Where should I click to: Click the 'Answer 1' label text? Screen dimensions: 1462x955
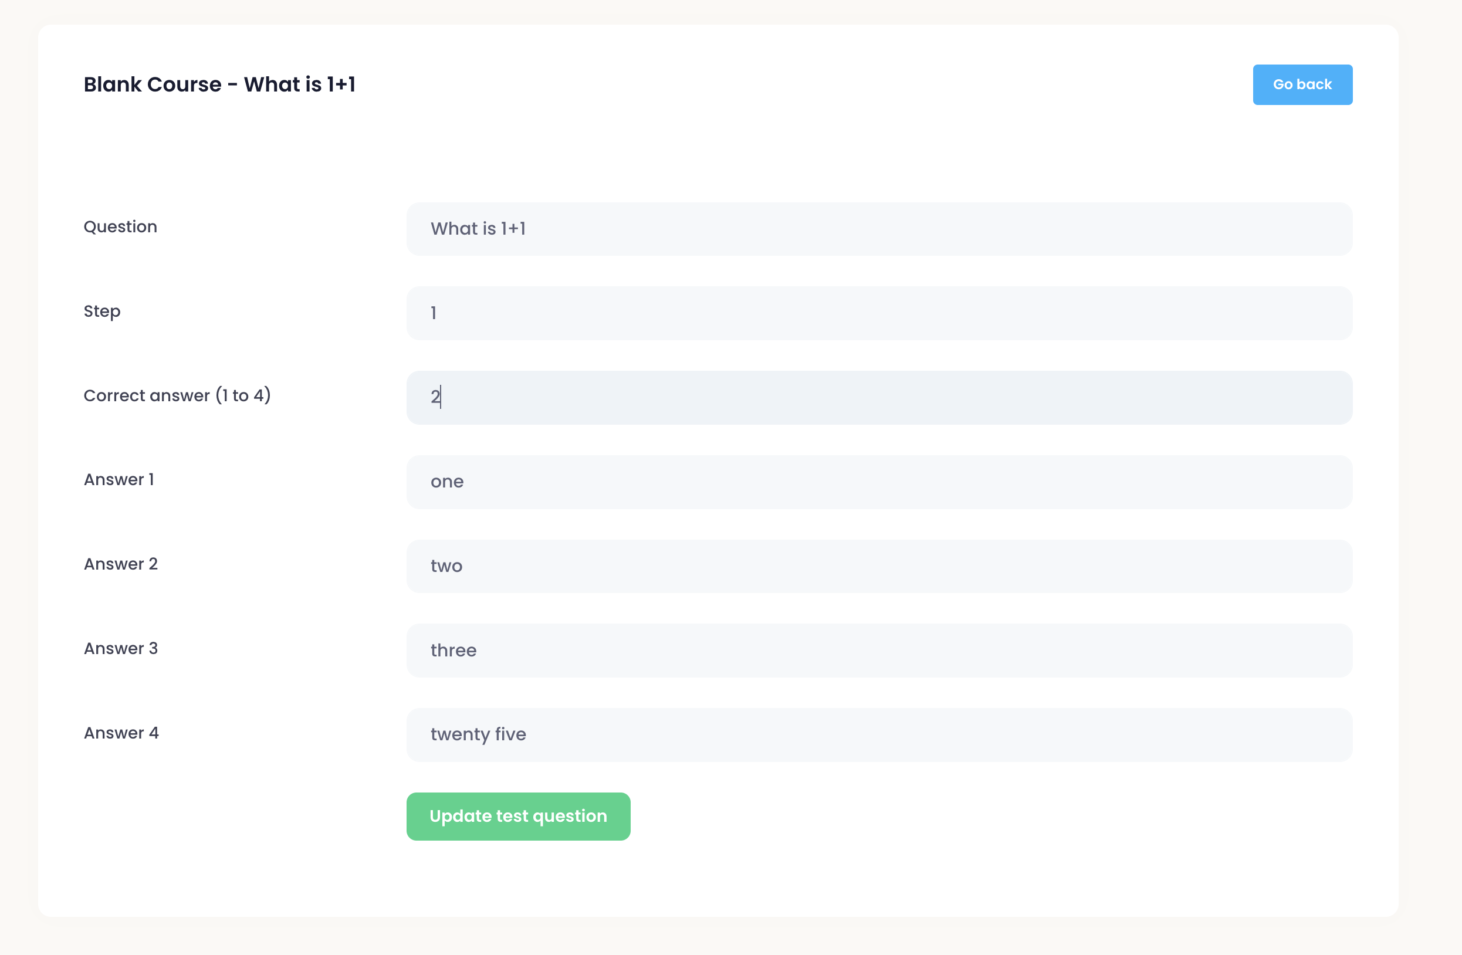119,480
